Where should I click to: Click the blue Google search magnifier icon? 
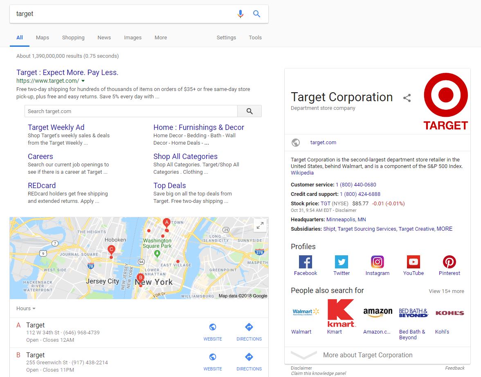click(x=256, y=14)
